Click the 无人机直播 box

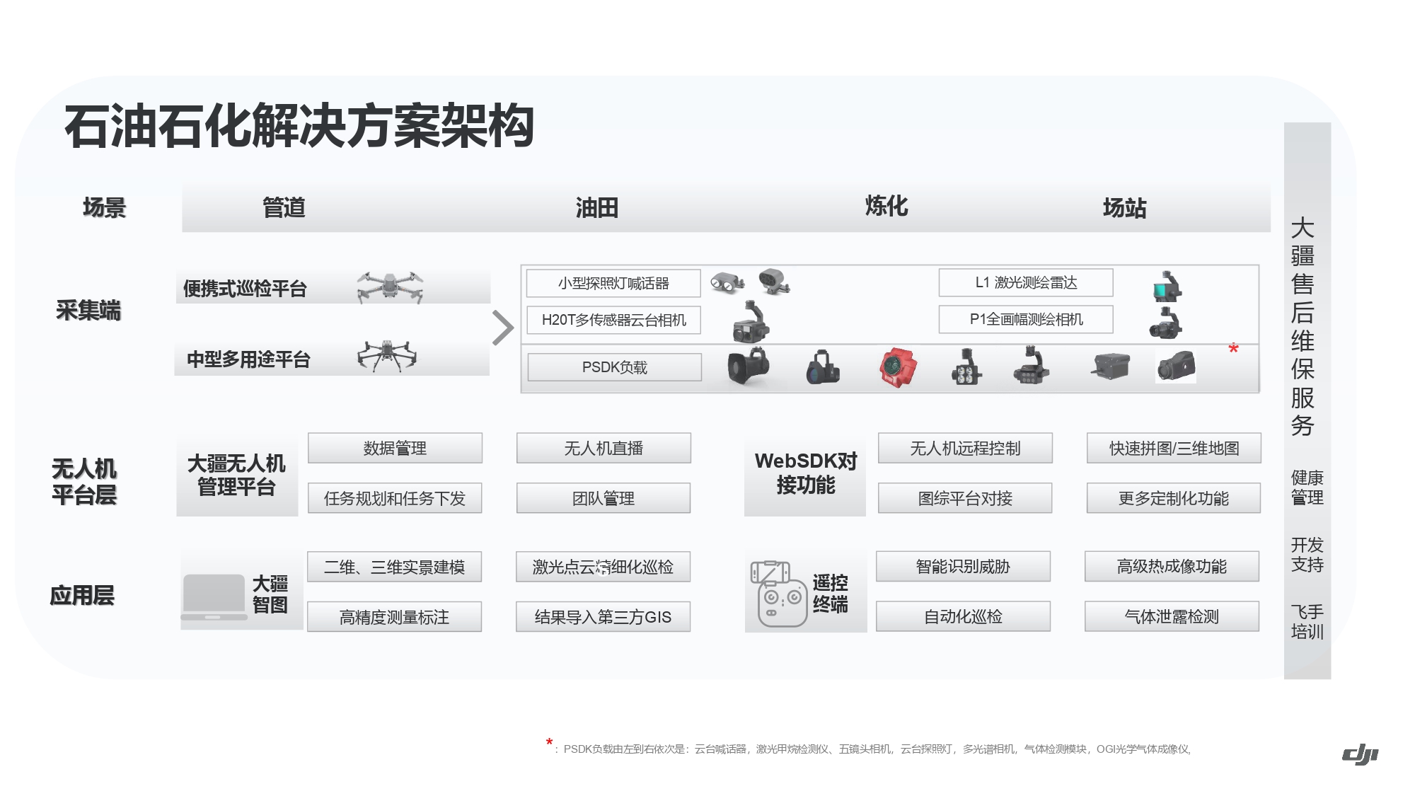[x=603, y=448]
